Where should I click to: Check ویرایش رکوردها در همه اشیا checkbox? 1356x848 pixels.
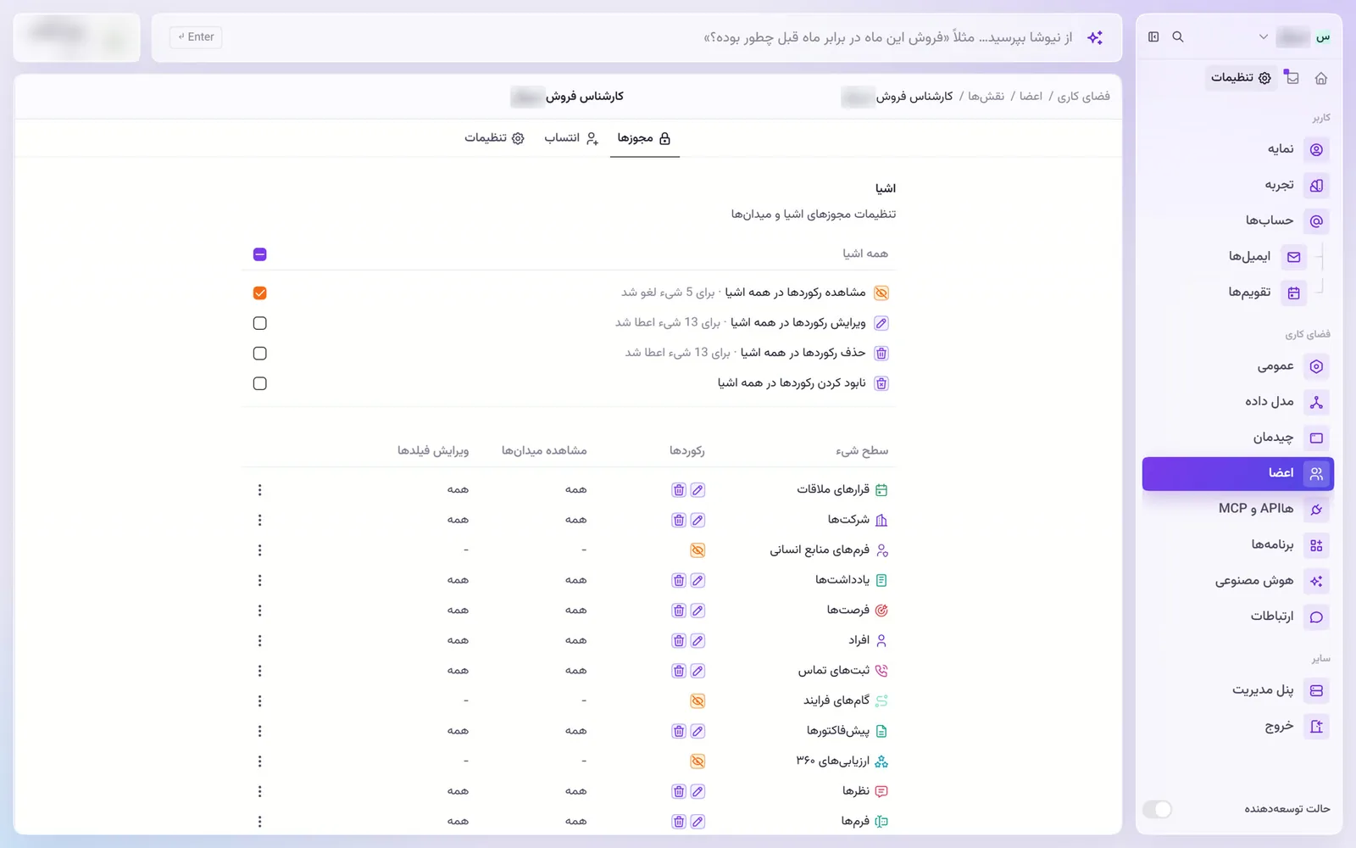point(260,323)
